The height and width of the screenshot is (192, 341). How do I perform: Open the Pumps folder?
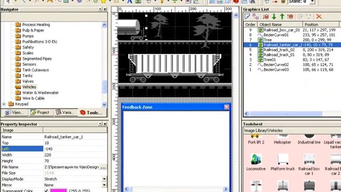[x=28, y=36]
